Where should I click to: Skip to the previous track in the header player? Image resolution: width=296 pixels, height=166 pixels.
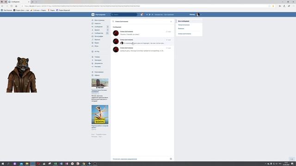coord(147,14)
